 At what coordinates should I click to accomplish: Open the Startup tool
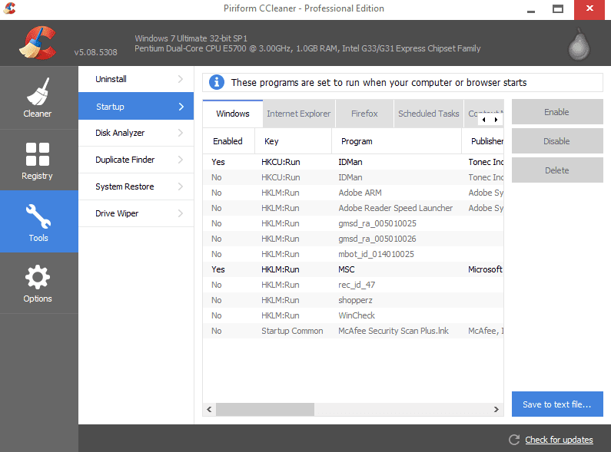(x=136, y=106)
